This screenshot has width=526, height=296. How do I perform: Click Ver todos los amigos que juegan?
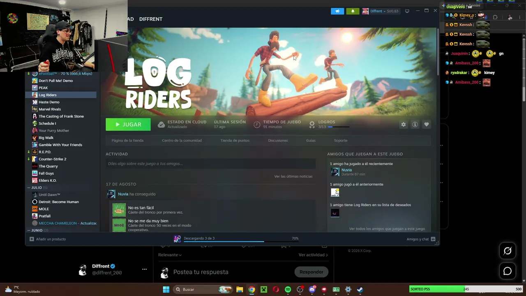pyautogui.click(x=387, y=229)
